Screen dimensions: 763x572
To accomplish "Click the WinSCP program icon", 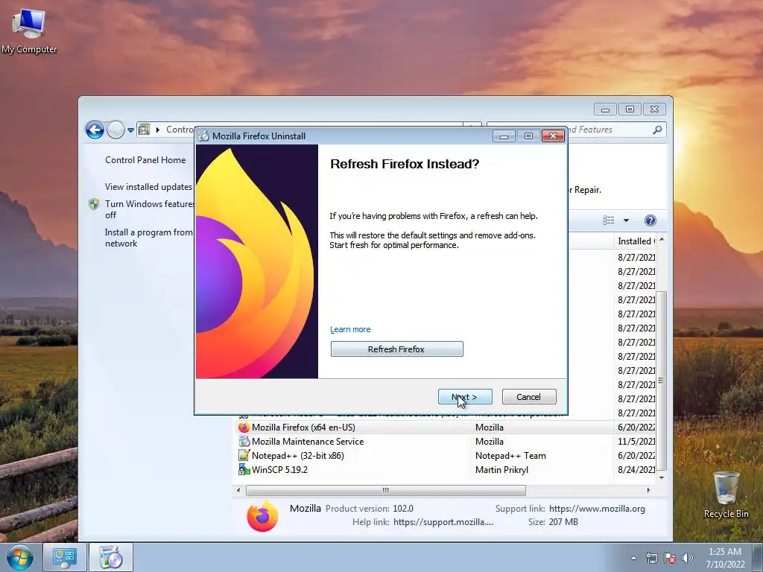I will click(x=244, y=469).
